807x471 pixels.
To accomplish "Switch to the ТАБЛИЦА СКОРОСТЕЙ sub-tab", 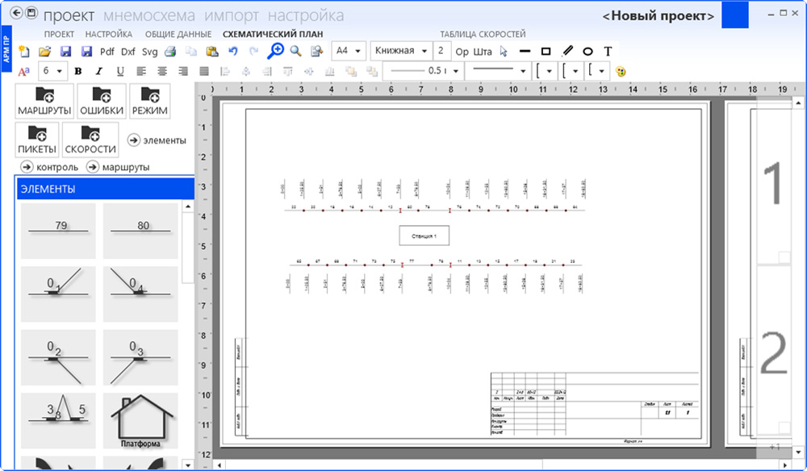I will tap(483, 35).
